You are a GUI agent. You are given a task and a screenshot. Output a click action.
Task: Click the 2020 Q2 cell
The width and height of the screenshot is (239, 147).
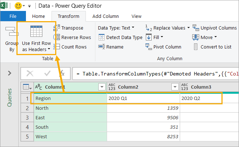point(209,98)
